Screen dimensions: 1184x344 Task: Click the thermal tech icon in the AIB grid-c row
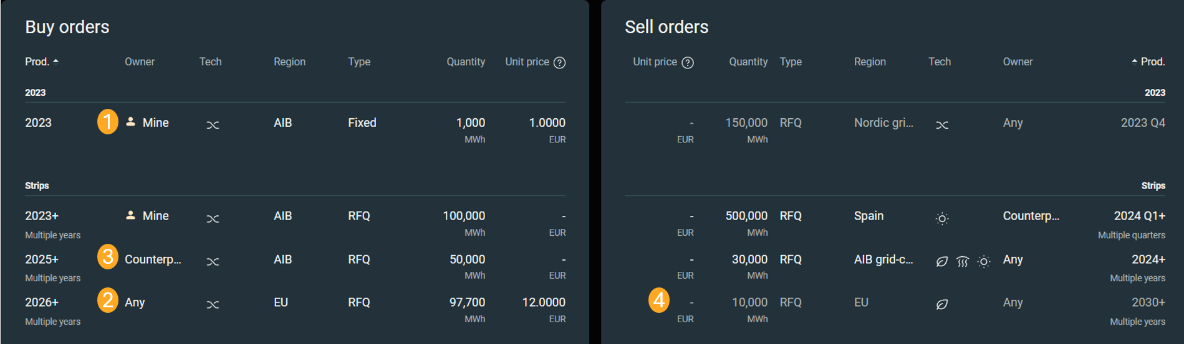pyautogui.click(x=963, y=261)
